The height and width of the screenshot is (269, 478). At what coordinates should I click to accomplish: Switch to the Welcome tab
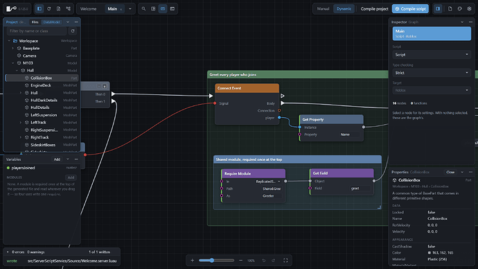[x=88, y=9]
